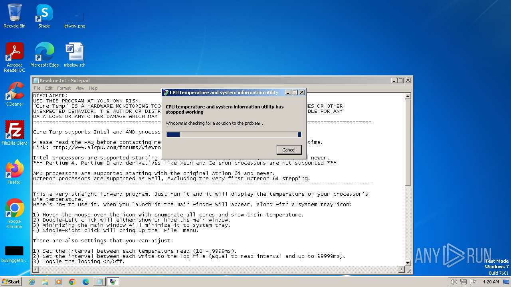This screenshot has height=287, width=511.
Task: Open the Edit menu in Notepad
Action: (x=49, y=88)
